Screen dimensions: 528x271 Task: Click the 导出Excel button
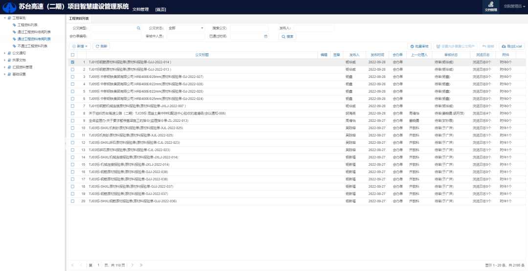[511, 46]
